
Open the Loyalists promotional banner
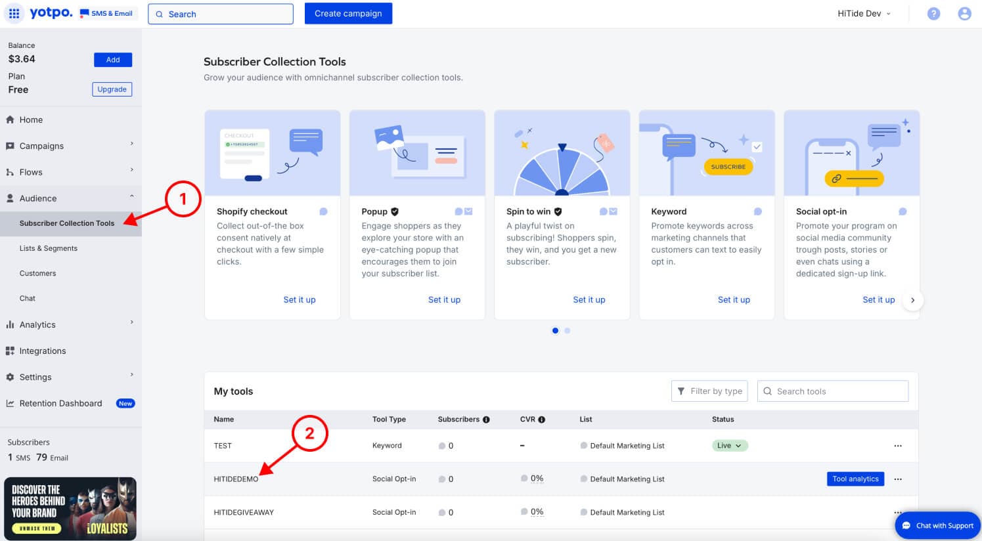coord(70,509)
